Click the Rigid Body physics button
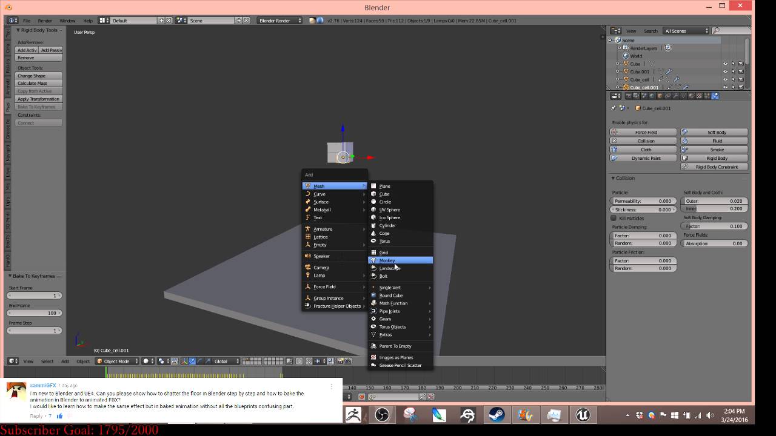 [714, 158]
